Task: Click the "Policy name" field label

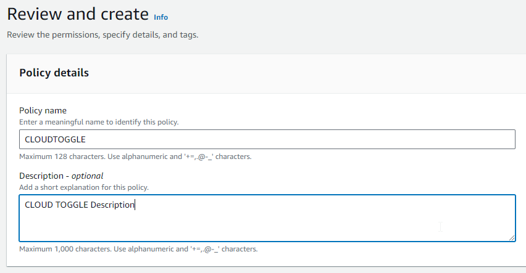Action: 43,110
